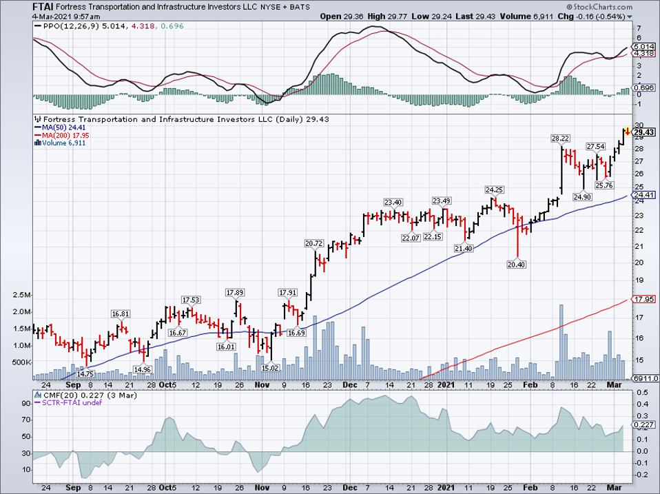Screen dimensions: 660x494
Task: Click the FTAI ticker symbol
Action: coord(43,7)
